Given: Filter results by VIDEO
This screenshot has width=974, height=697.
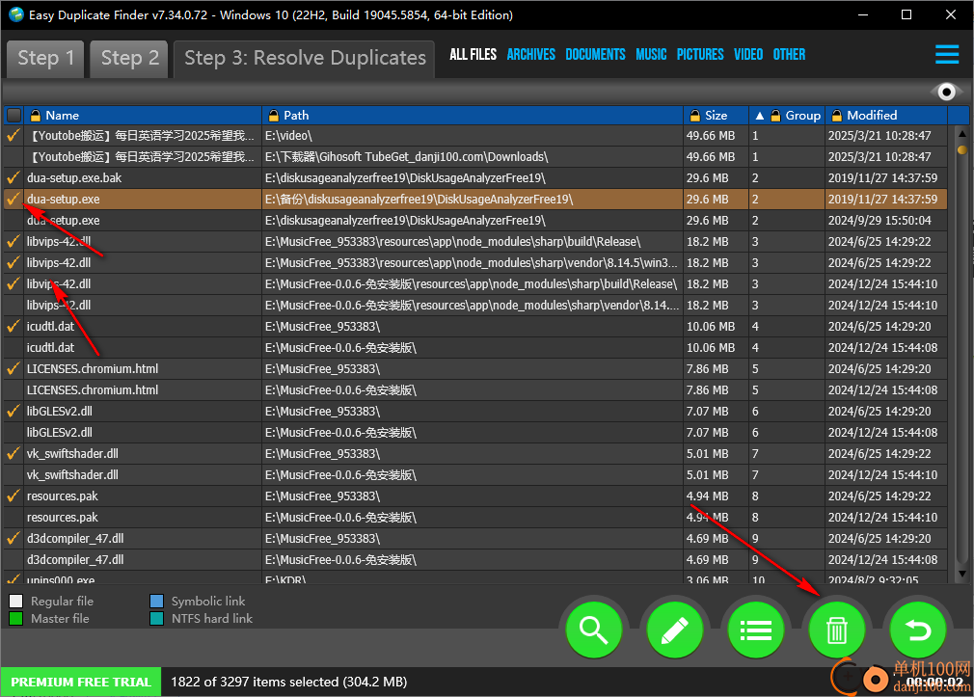Looking at the screenshot, I should pos(748,55).
